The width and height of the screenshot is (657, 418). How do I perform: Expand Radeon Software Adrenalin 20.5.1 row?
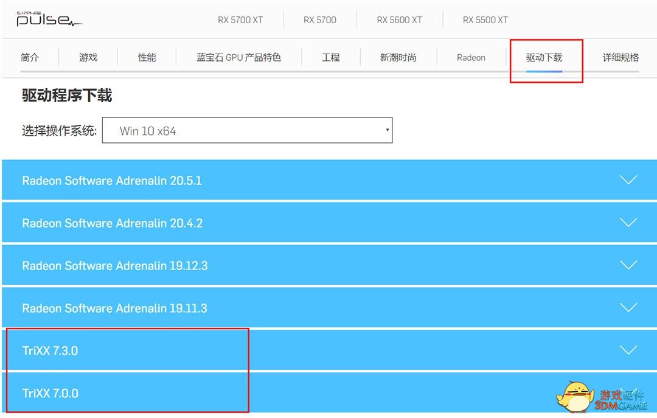329,180
